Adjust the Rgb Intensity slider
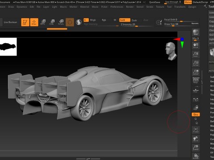Image resolution: width=214 pixels, height=160 pixels. coord(101,24)
